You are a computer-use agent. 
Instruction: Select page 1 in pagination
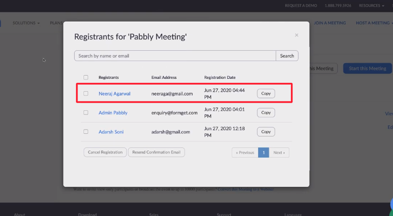click(264, 152)
